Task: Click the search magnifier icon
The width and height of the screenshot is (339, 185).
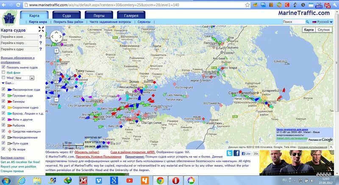Action: pyautogui.click(x=307, y=22)
